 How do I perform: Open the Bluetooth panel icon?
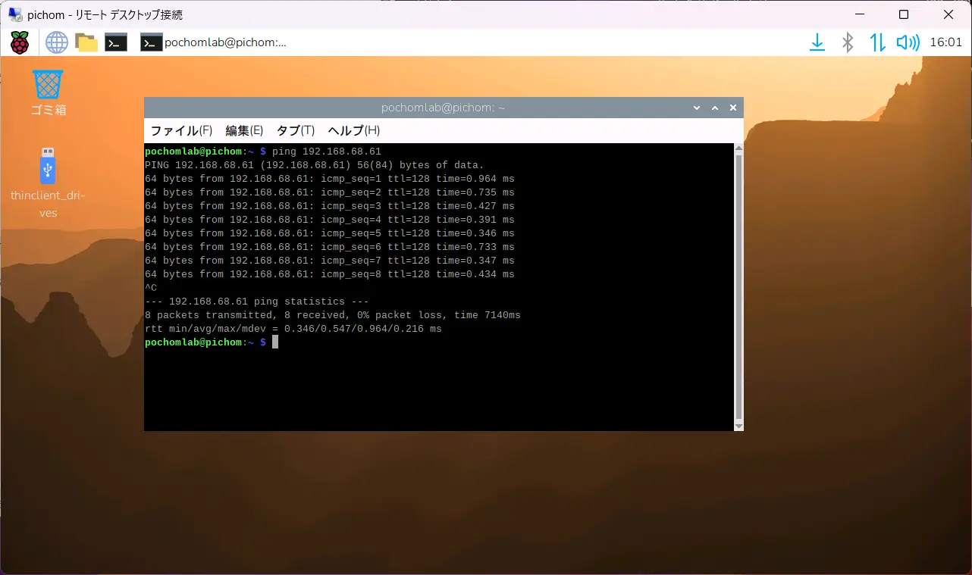pos(848,42)
